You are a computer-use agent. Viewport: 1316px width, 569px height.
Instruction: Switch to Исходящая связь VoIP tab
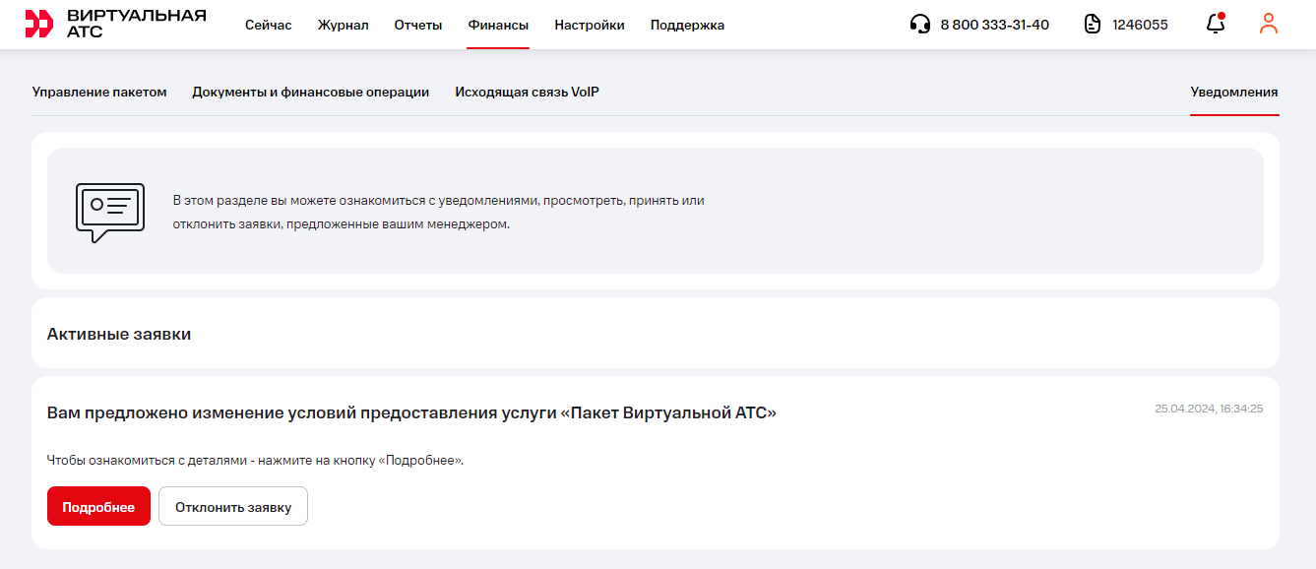pyautogui.click(x=527, y=93)
